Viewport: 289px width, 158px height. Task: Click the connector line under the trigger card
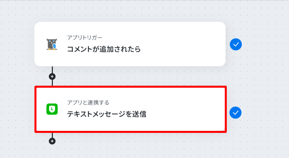[x=52, y=70]
